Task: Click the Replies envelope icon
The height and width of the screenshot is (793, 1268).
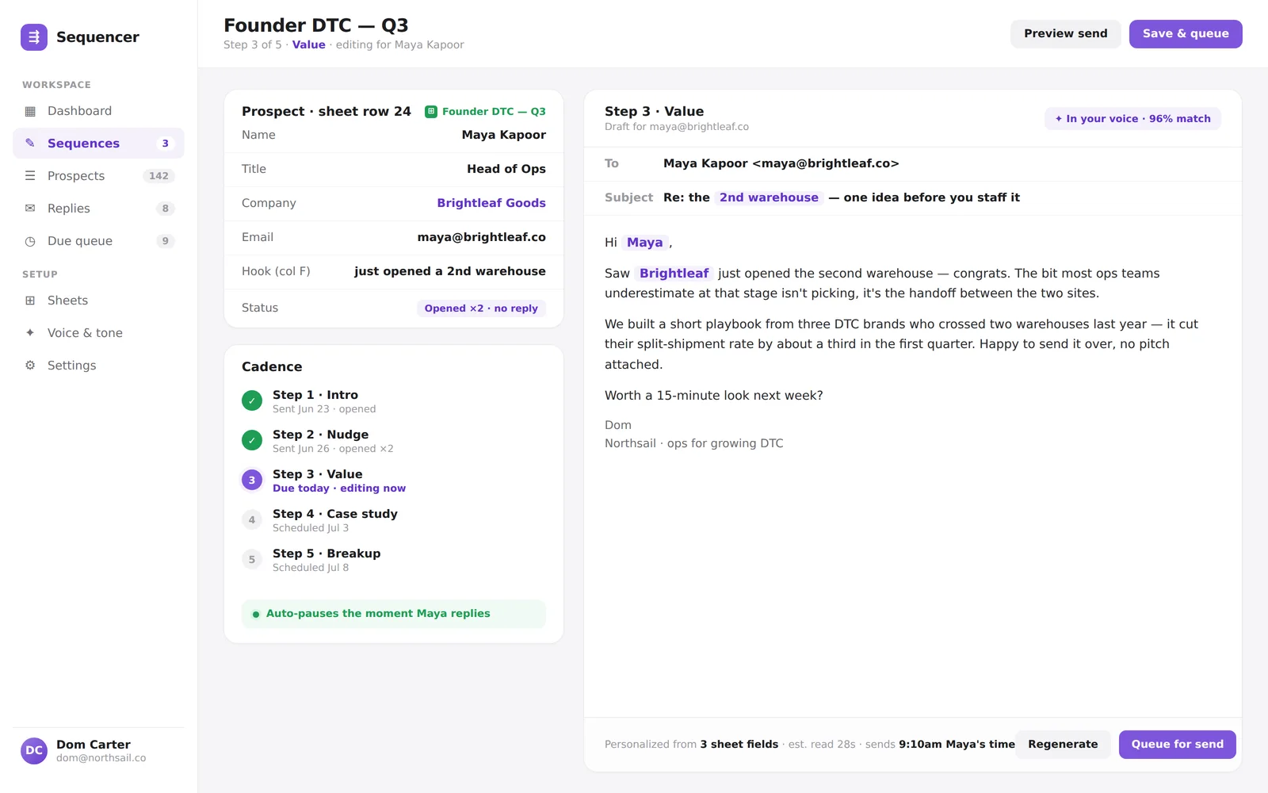Action: 30,209
